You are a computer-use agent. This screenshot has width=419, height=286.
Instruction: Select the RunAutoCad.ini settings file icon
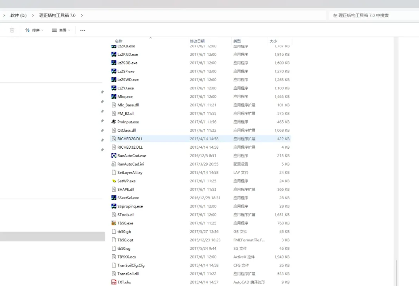pos(114,164)
